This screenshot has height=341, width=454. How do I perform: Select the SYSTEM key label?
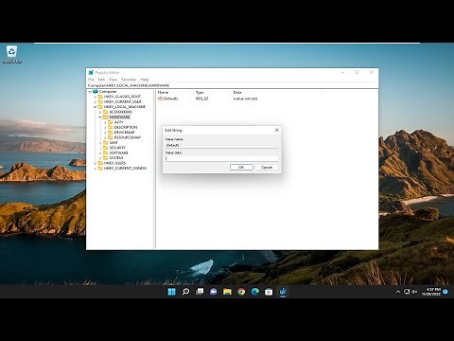(116, 158)
